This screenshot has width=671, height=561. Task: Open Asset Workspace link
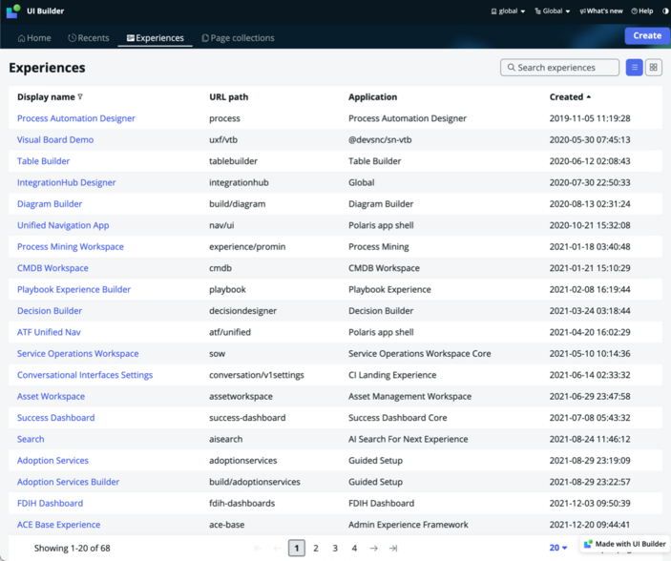(x=51, y=397)
